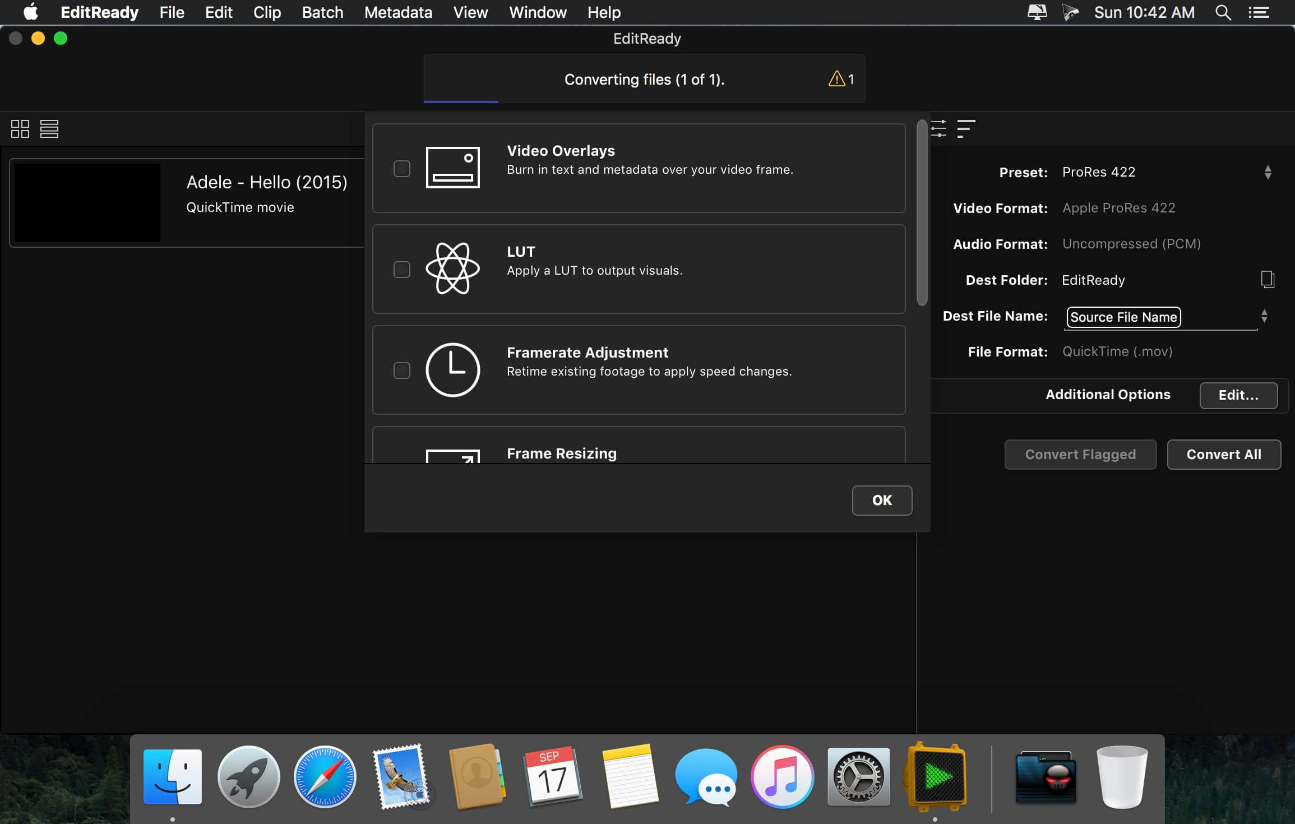The height and width of the screenshot is (824, 1295).
Task: Click the Edit button for additional options
Action: (x=1237, y=395)
